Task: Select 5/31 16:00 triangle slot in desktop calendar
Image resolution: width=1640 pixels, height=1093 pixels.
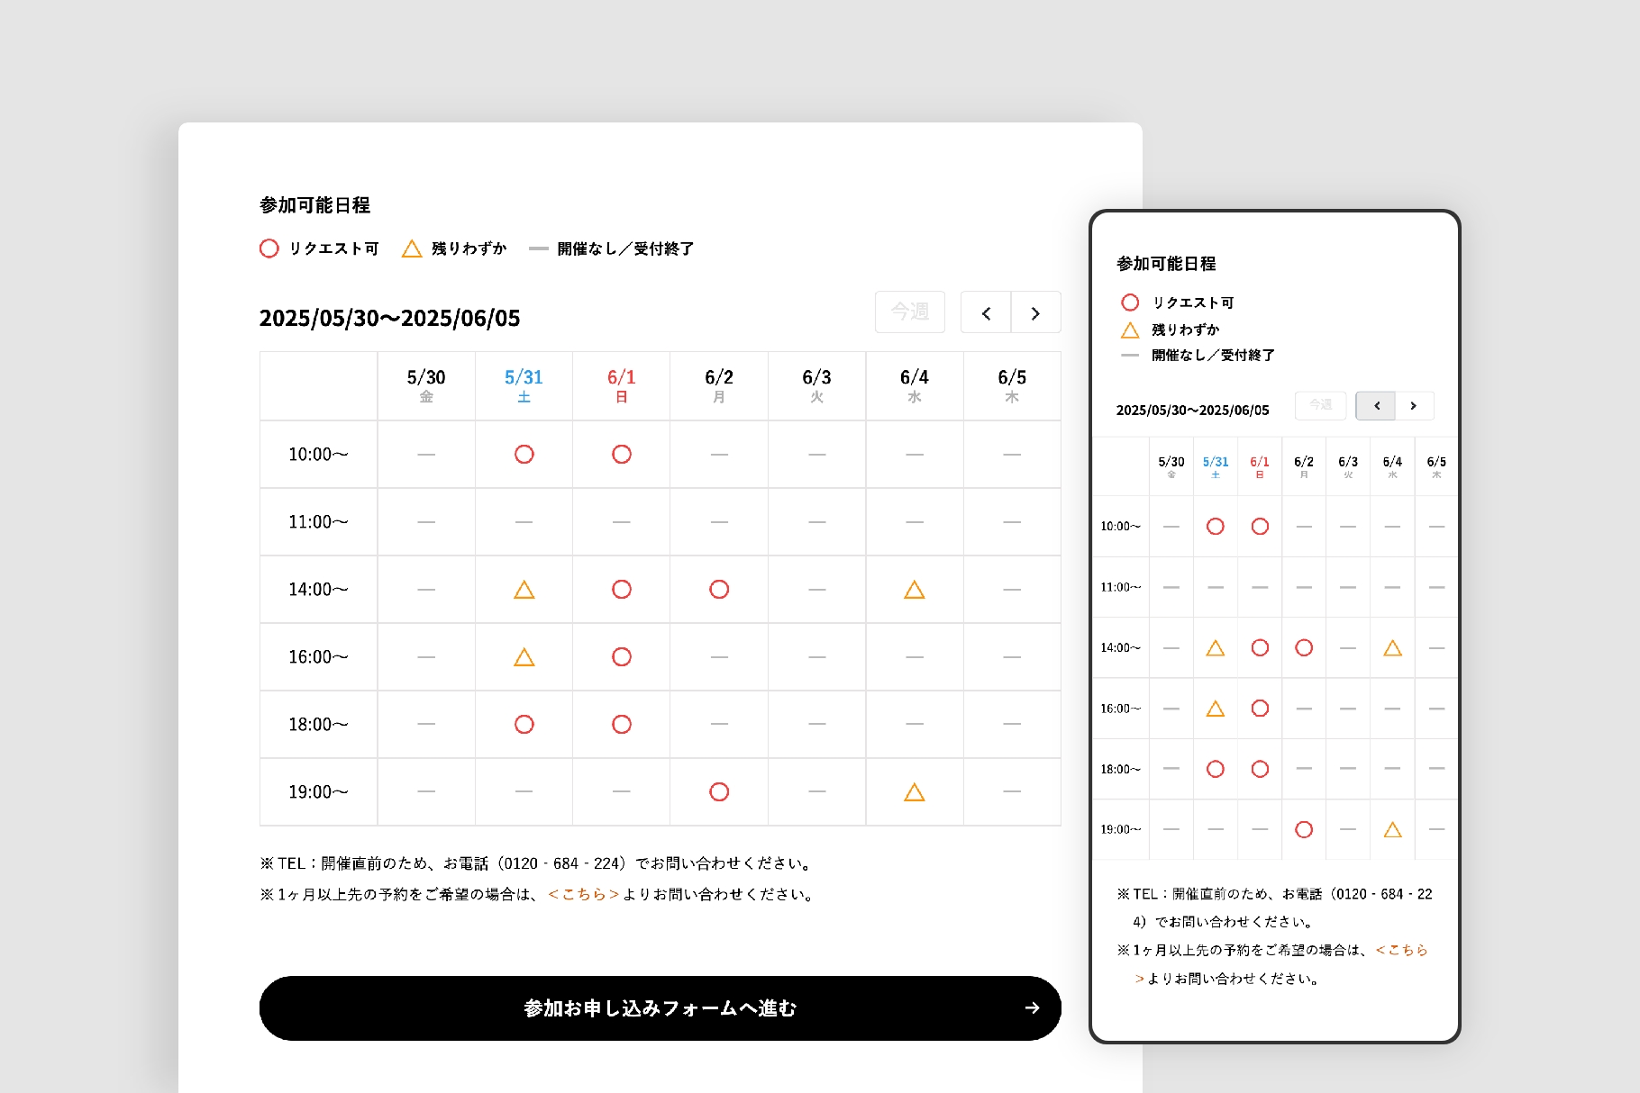Action: tap(524, 657)
